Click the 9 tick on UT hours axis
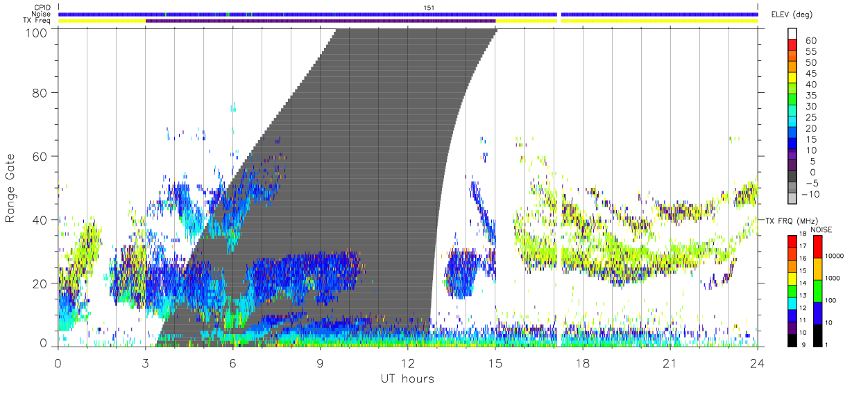Screen dimensions: 852x393 coord(320,363)
